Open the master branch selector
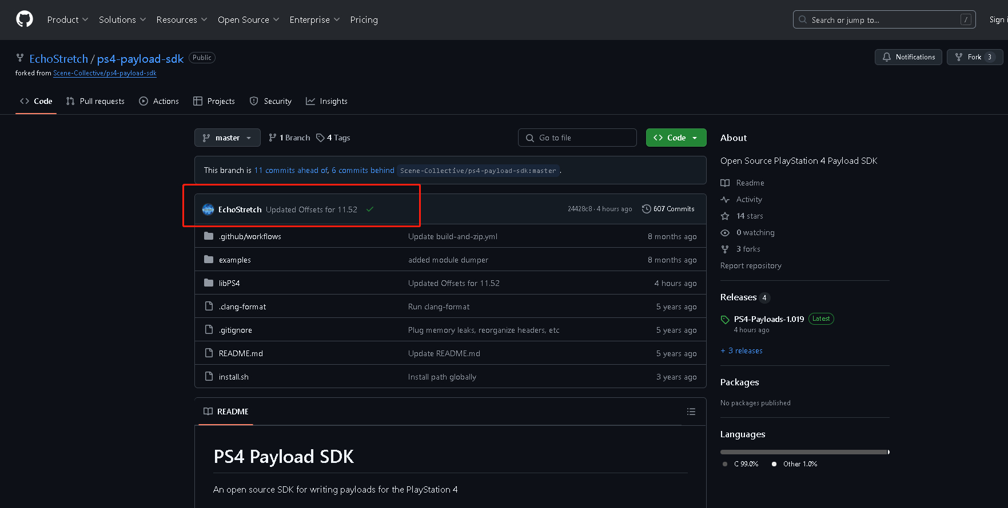This screenshot has height=508, width=1008. click(227, 138)
